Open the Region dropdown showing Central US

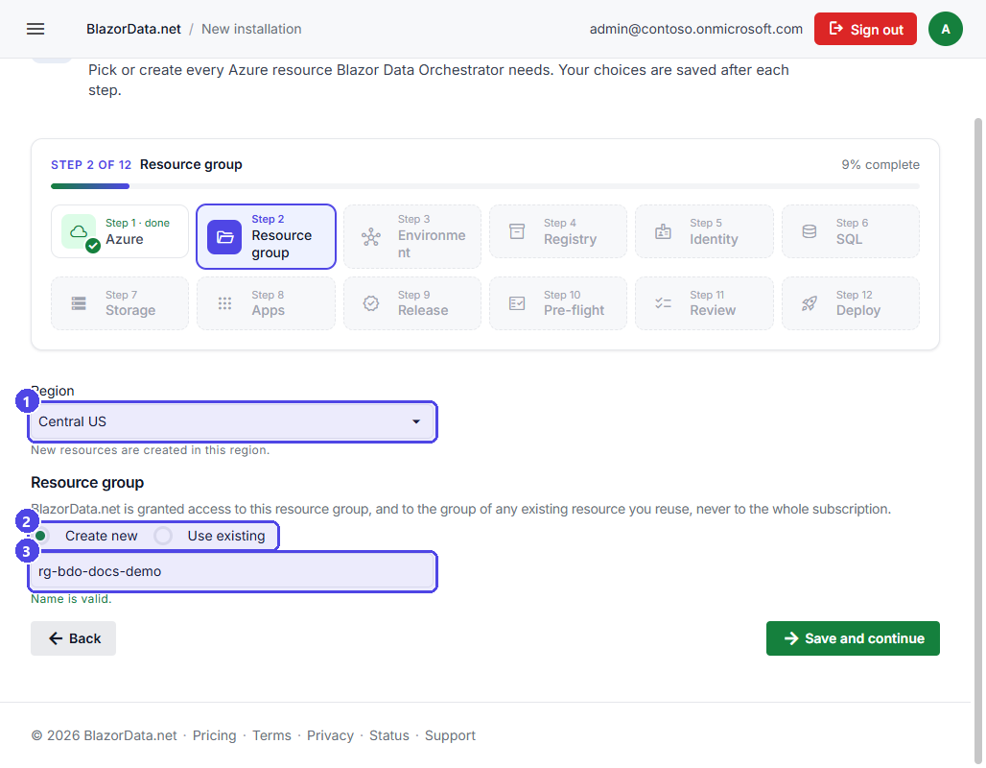click(x=233, y=421)
